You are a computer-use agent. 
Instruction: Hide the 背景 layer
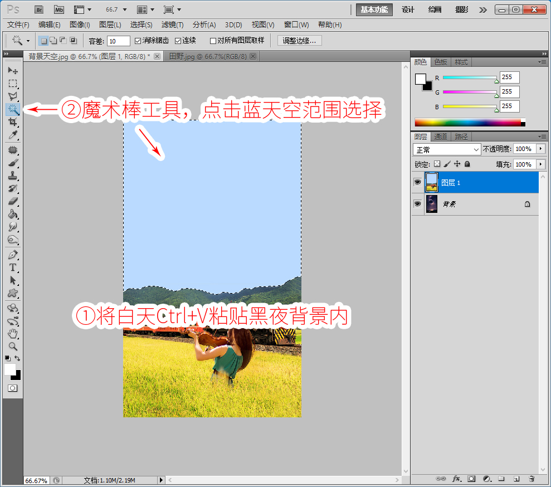coord(417,204)
